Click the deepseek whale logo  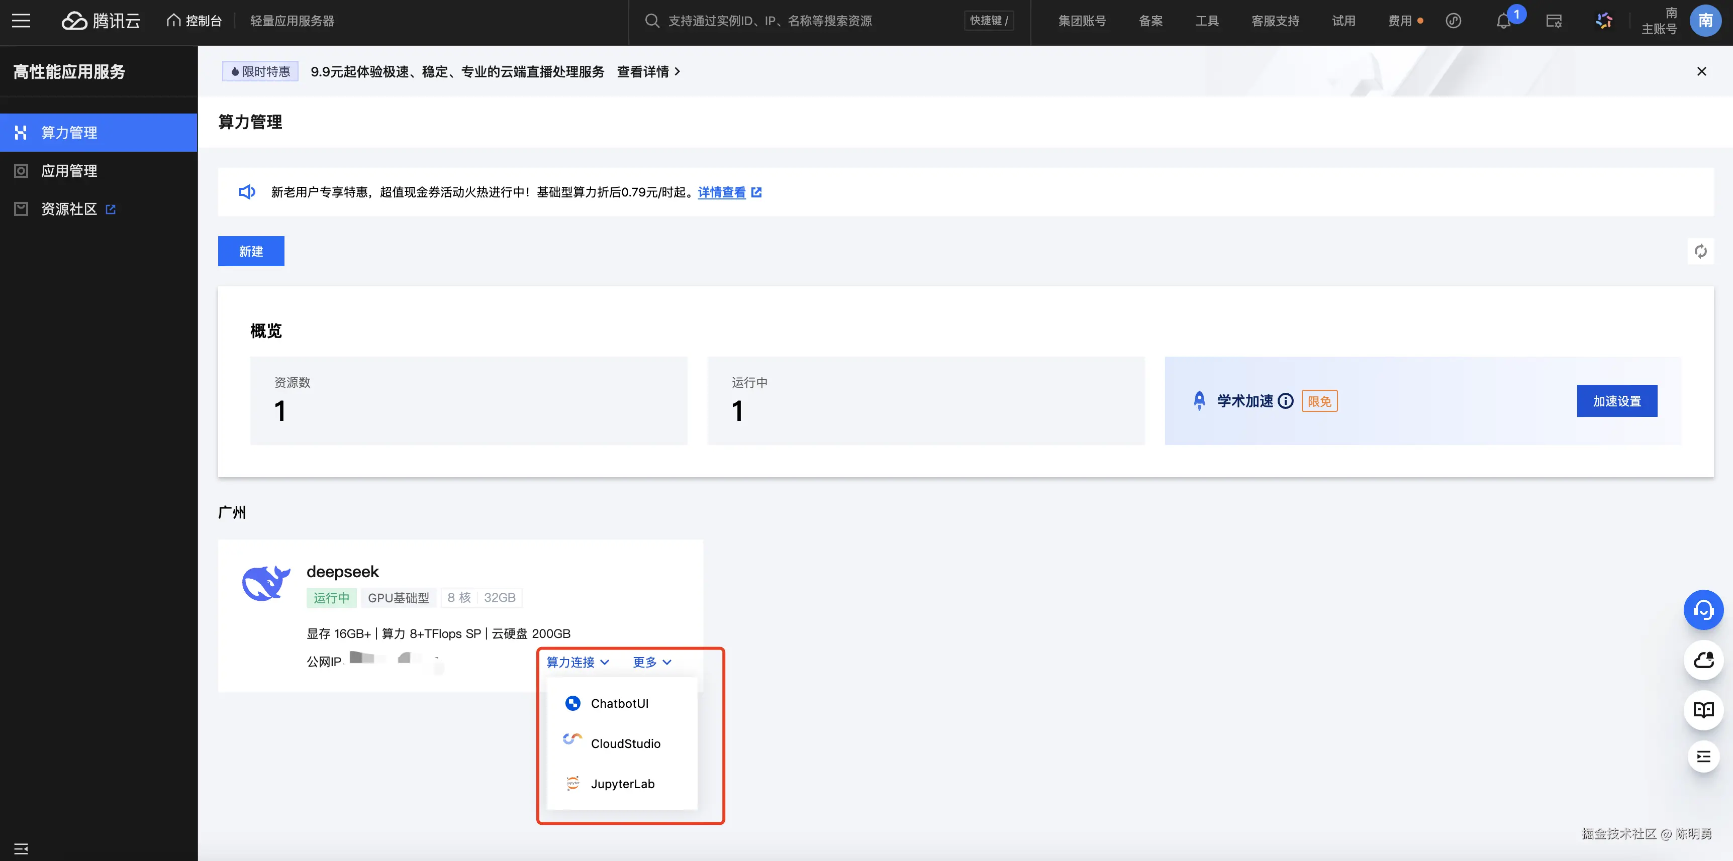pos(266,583)
